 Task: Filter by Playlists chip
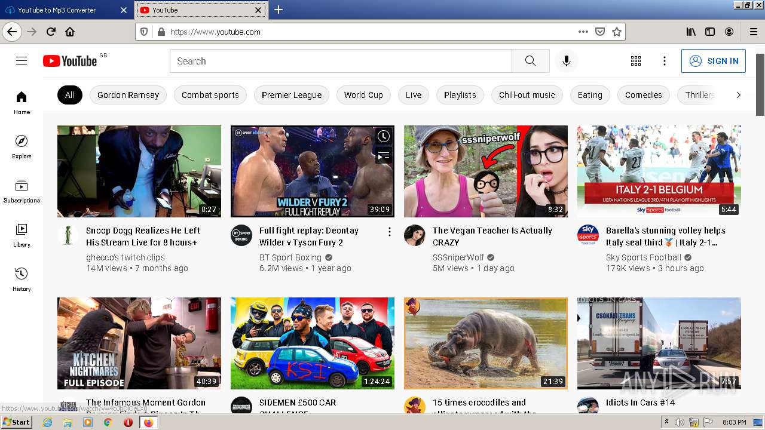click(460, 95)
